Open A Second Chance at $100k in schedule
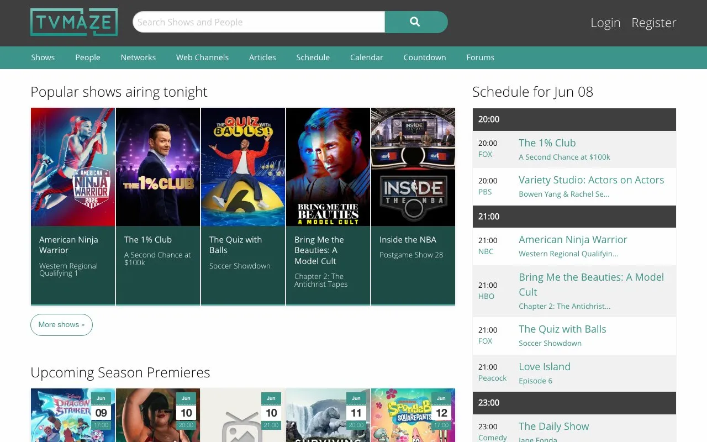Viewport: 707px width, 442px height. (x=564, y=157)
